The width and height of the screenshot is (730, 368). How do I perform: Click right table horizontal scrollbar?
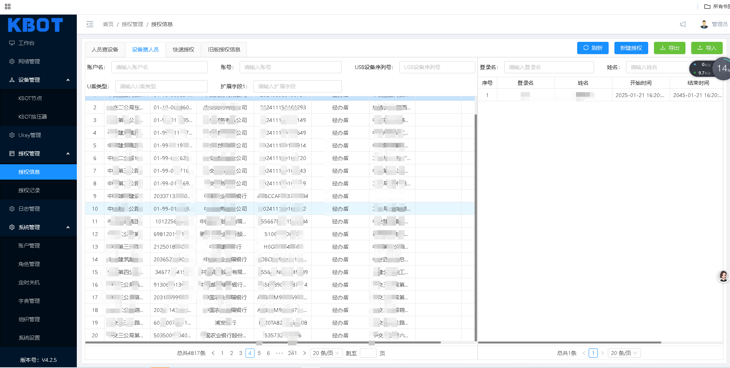pos(569,342)
